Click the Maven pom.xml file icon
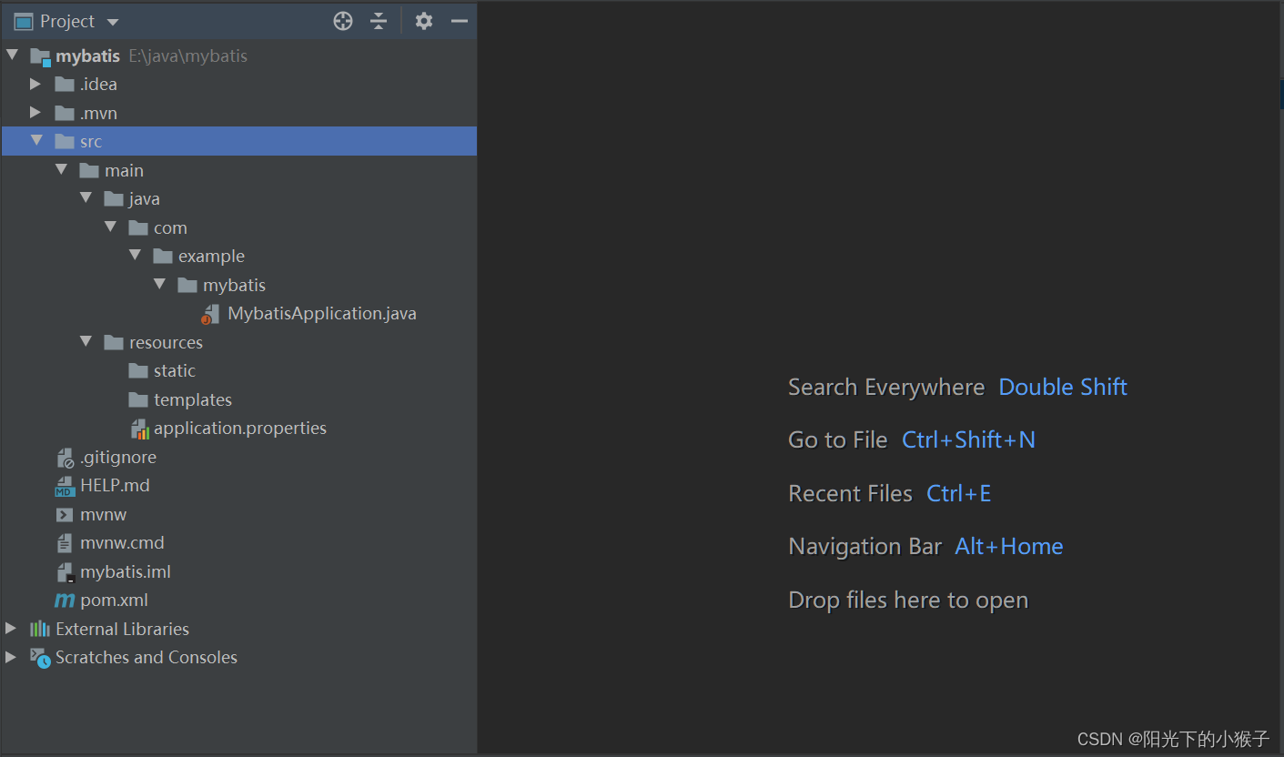The width and height of the screenshot is (1284, 757). [65, 601]
